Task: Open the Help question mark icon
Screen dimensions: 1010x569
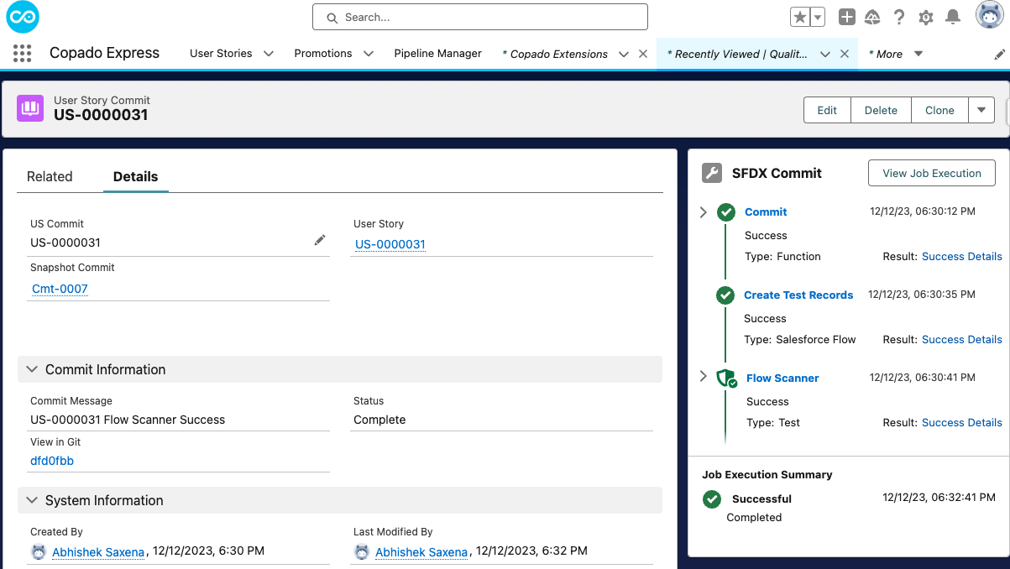Action: coord(899,17)
